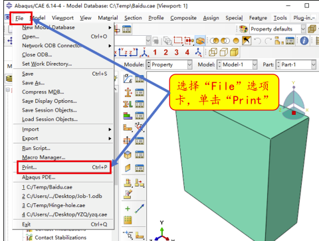Open the Section Assignment Manager
Image resolution: width=319 pixels, height=241 pixels.
140,104
